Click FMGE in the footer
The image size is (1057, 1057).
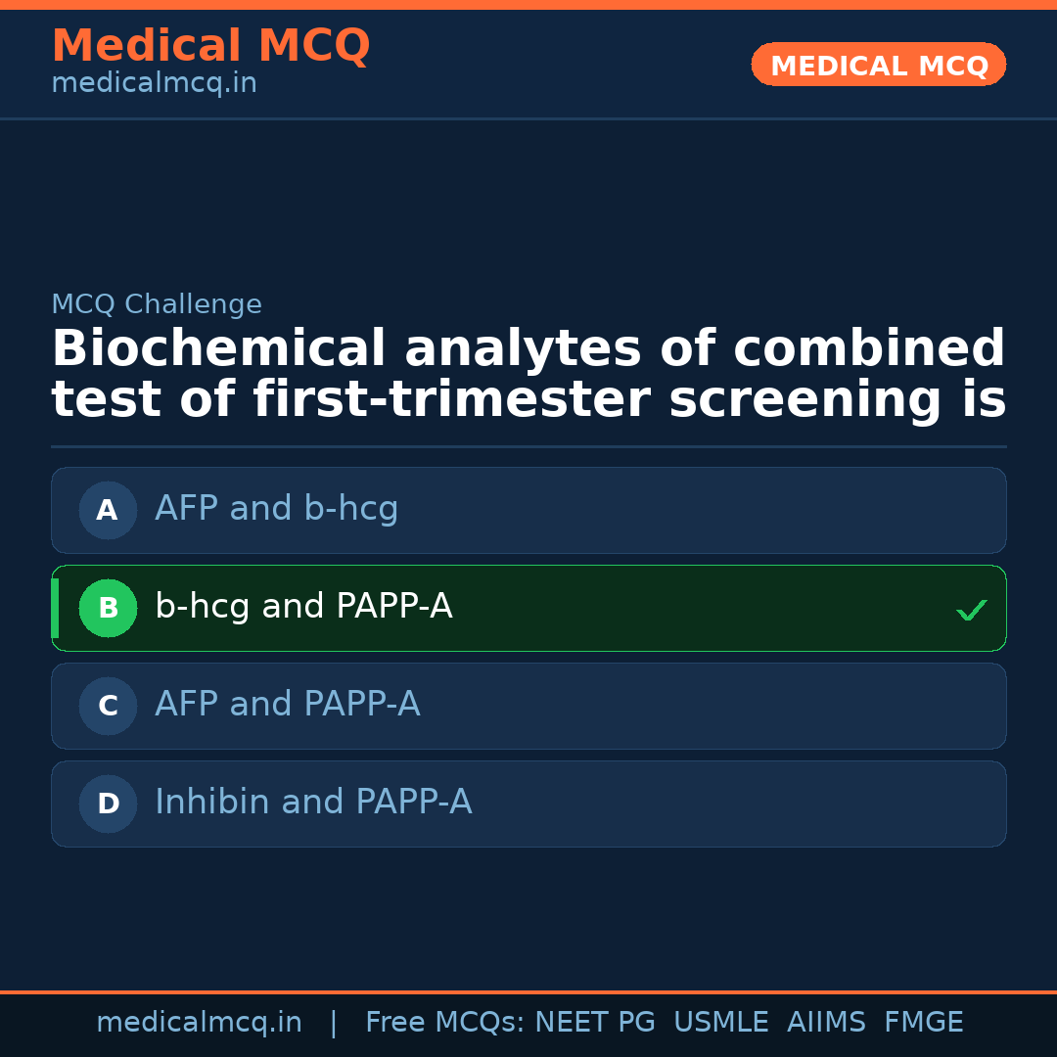point(923,1023)
